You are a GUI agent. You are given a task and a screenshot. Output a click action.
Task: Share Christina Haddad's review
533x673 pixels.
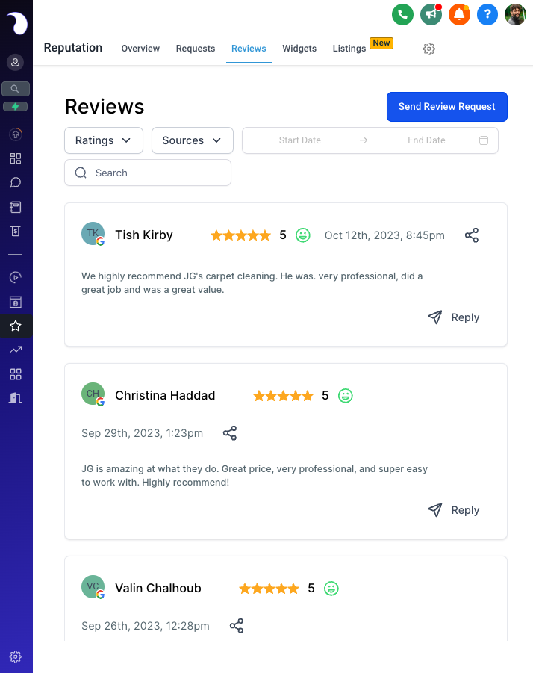pyautogui.click(x=230, y=433)
